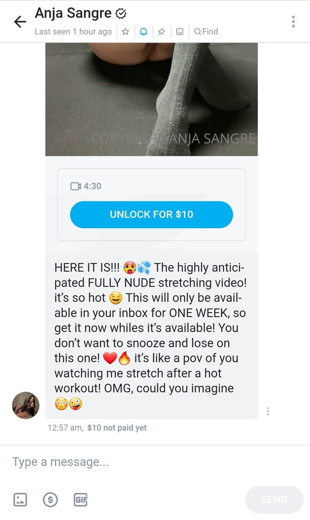The image size is (310, 520).
Task: Open the GIF picker
Action: click(x=81, y=499)
